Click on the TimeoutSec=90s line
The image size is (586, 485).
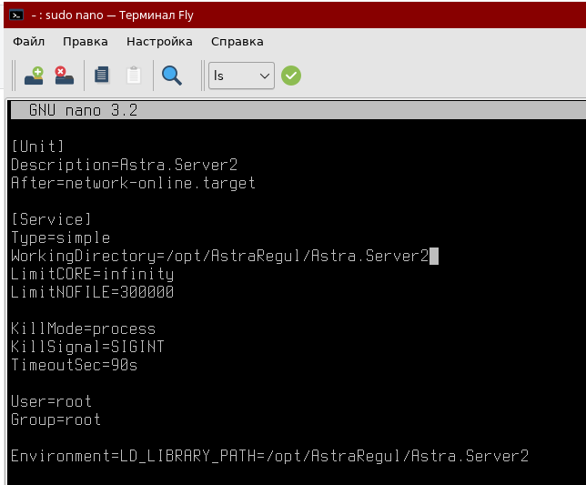coord(74,365)
